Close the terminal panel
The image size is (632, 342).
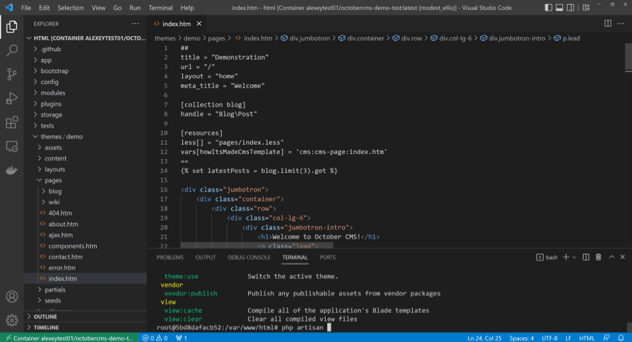coord(623,257)
